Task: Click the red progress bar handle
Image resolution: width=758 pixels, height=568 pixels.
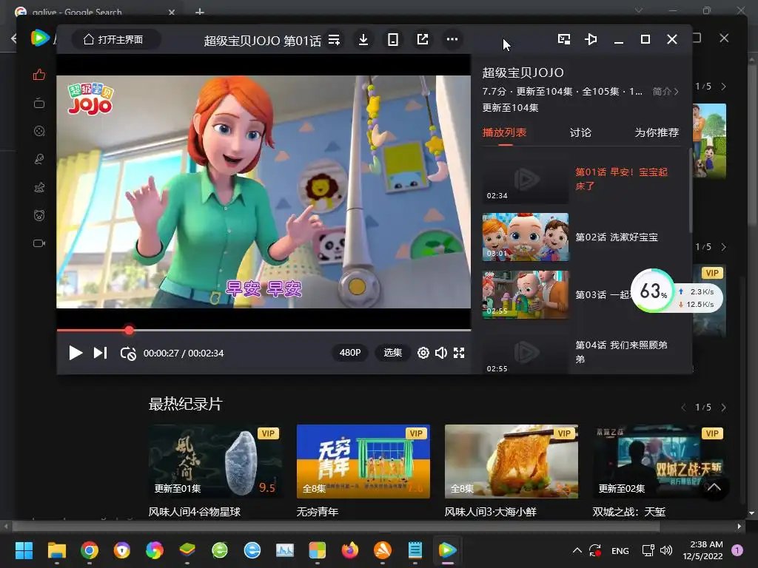Action: point(129,331)
